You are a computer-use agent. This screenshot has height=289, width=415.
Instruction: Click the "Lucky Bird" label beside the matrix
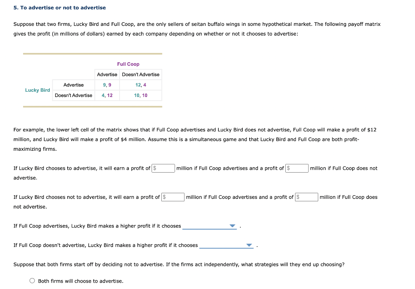click(x=37, y=90)
